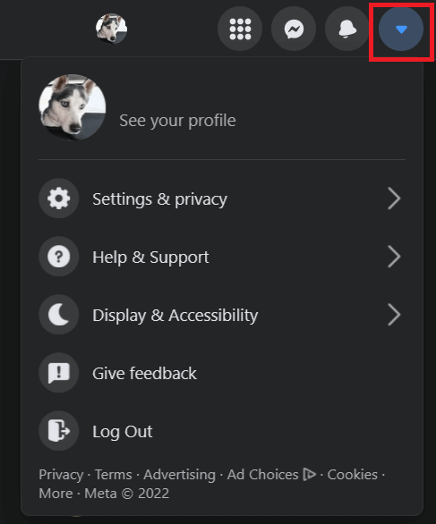Expand the Settings & privacy chevron
436x524 pixels.
pyautogui.click(x=394, y=199)
